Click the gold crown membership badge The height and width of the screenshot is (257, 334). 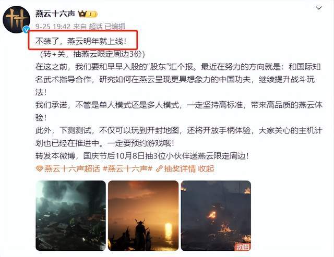pyautogui.click(x=88, y=14)
